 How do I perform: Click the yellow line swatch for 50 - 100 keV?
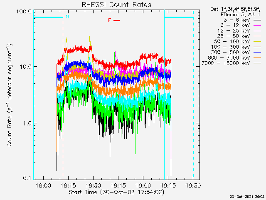[x=257, y=42]
